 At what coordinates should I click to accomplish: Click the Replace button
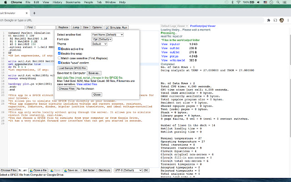point(63,27)
